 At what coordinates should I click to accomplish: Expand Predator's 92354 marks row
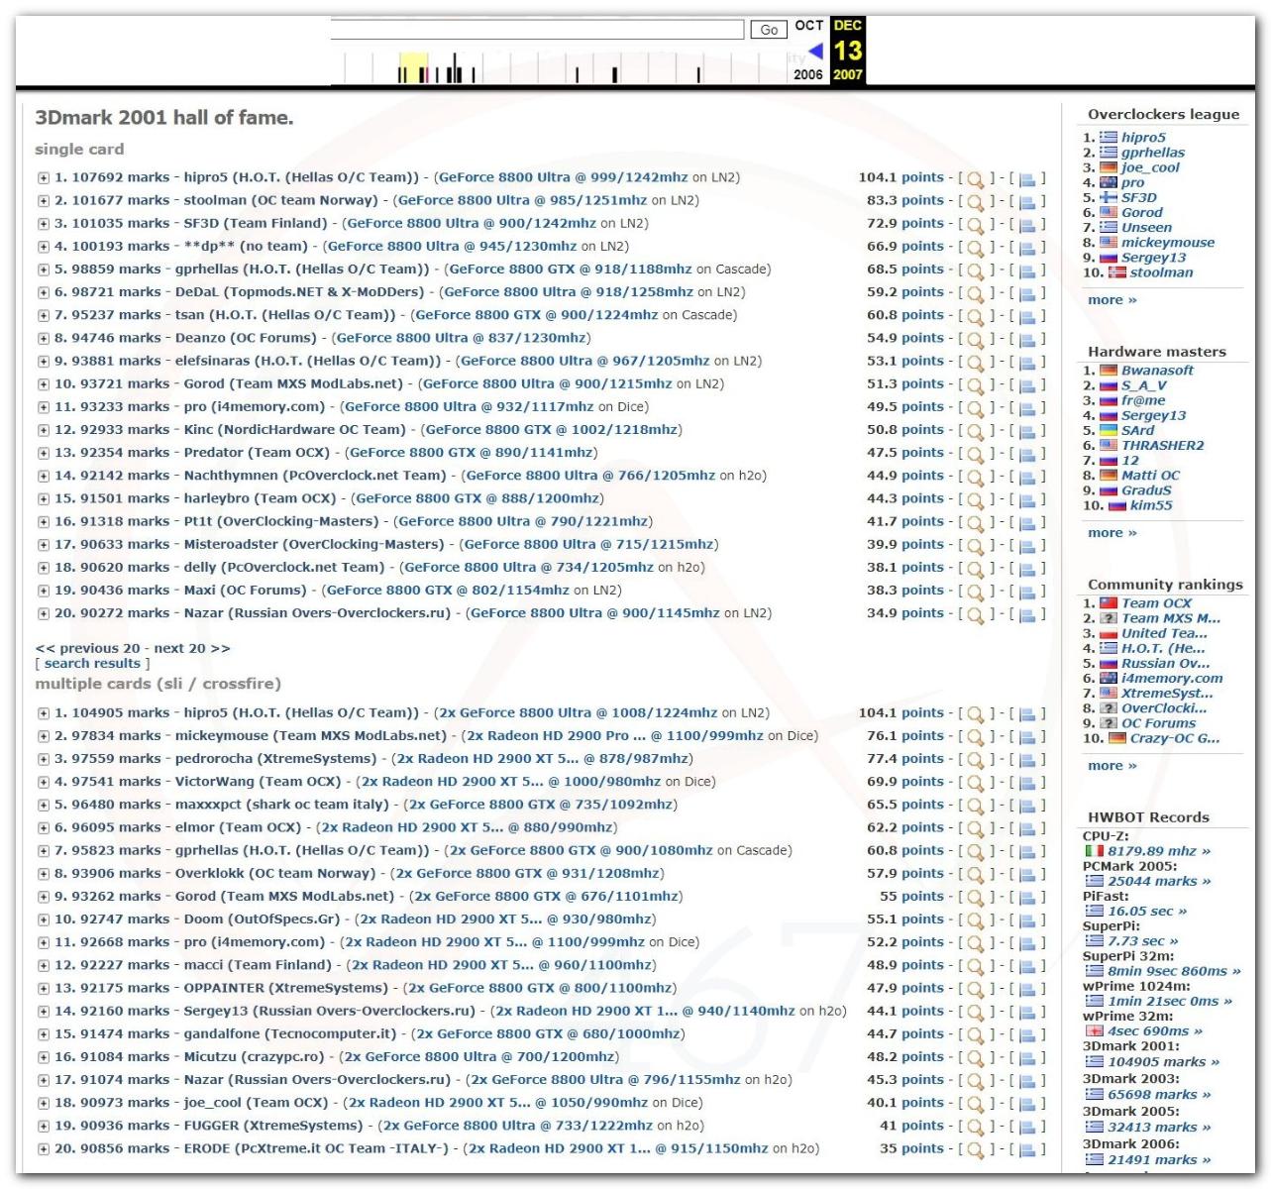point(44,453)
